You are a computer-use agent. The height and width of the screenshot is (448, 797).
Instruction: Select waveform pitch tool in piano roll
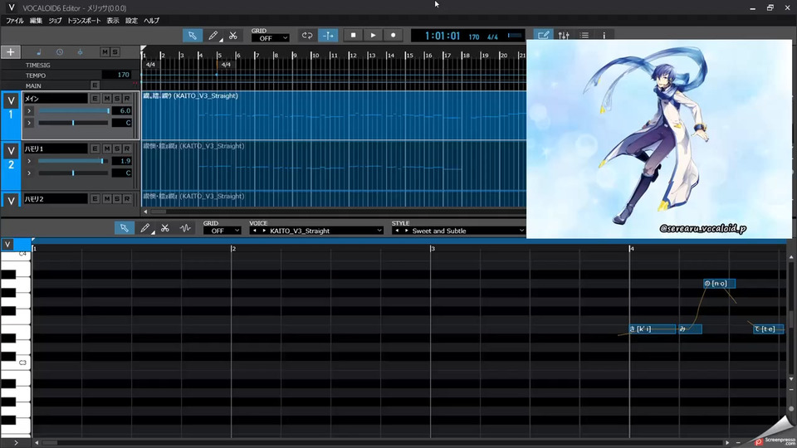click(x=185, y=228)
